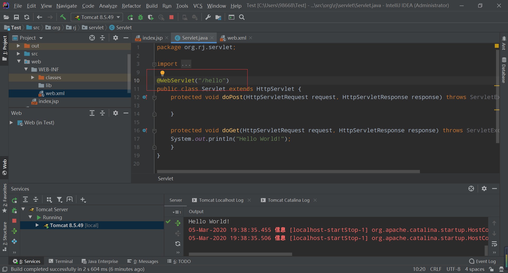Screen dimensions: 508x273
Task: Open 6: TODO tool window
Action: click(x=179, y=261)
